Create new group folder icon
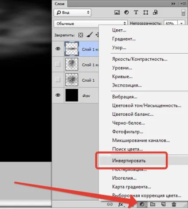 [x=153, y=204]
